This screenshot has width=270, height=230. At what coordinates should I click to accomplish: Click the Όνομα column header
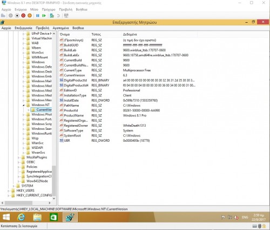tap(74, 34)
